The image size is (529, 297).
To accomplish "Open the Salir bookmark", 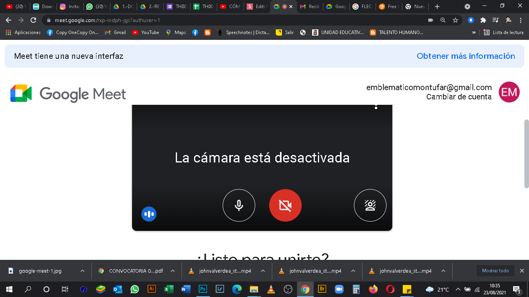I will [285, 32].
